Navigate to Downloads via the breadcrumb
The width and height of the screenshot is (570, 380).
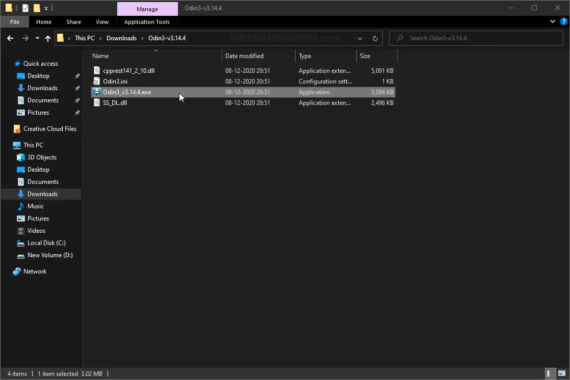point(122,38)
